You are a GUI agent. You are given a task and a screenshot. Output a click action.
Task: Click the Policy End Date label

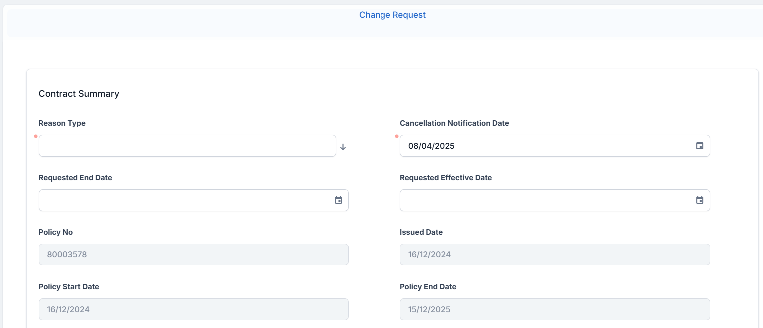point(428,287)
